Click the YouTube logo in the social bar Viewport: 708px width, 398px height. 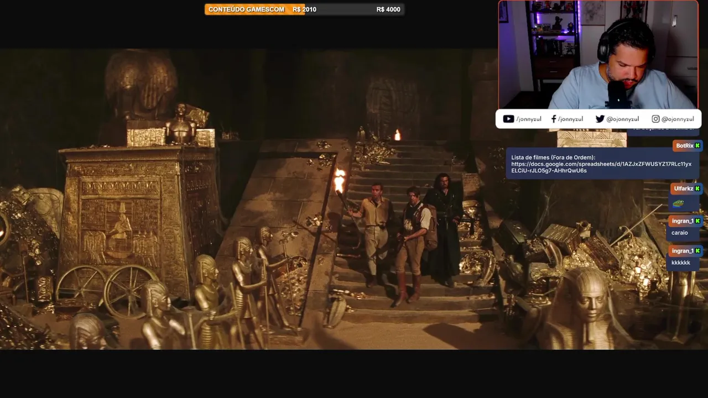[x=508, y=119]
